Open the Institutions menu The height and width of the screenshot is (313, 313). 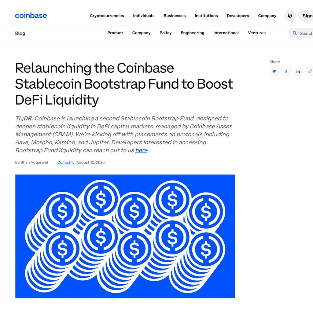[x=206, y=16]
